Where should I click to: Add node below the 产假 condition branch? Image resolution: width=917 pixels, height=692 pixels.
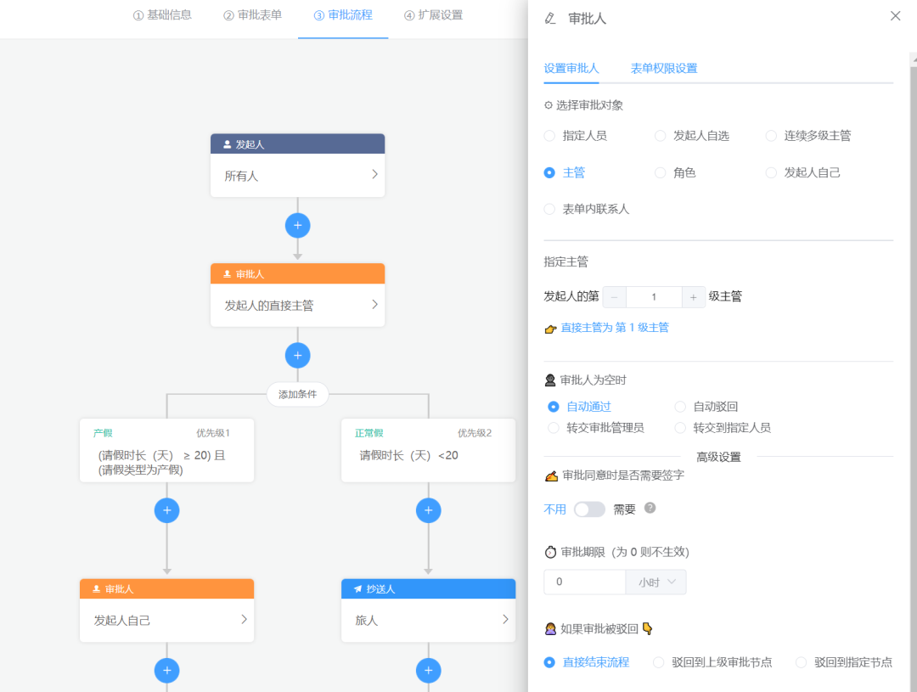(x=166, y=510)
